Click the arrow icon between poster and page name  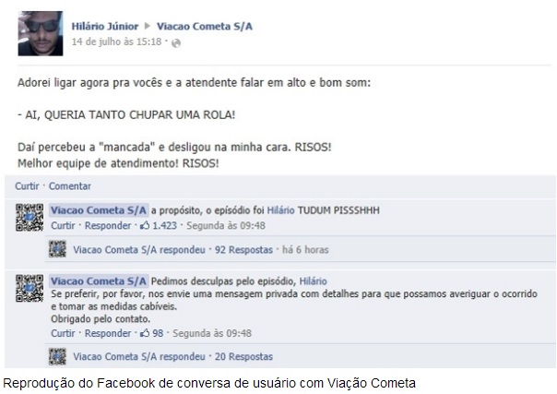pyautogui.click(x=148, y=26)
